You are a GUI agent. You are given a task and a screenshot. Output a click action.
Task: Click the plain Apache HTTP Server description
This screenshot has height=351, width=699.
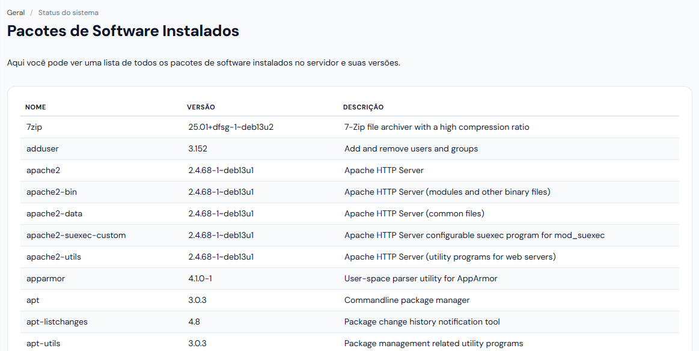384,170
